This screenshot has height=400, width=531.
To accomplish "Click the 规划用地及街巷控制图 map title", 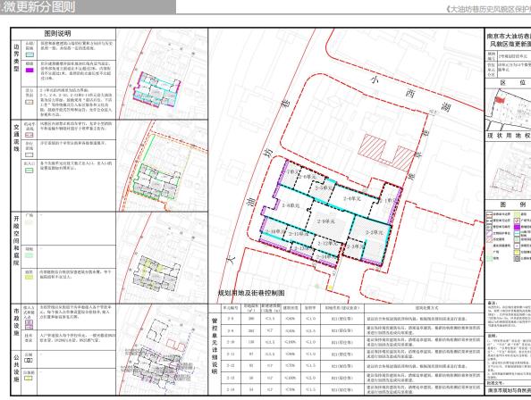I will (x=251, y=293).
